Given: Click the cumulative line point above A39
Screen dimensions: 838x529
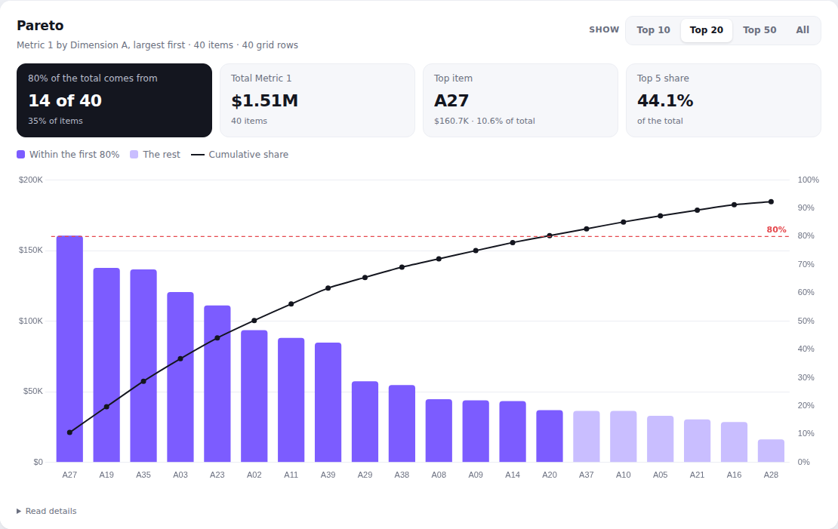Looking at the screenshot, I should point(328,288).
